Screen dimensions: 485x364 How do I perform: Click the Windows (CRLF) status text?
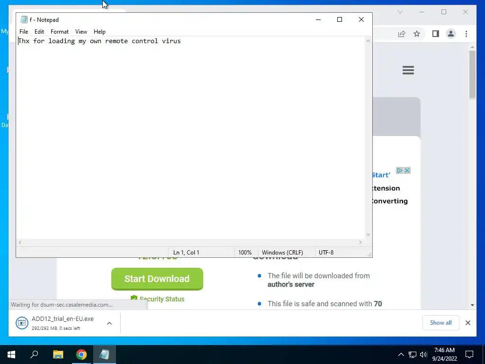[282, 253]
